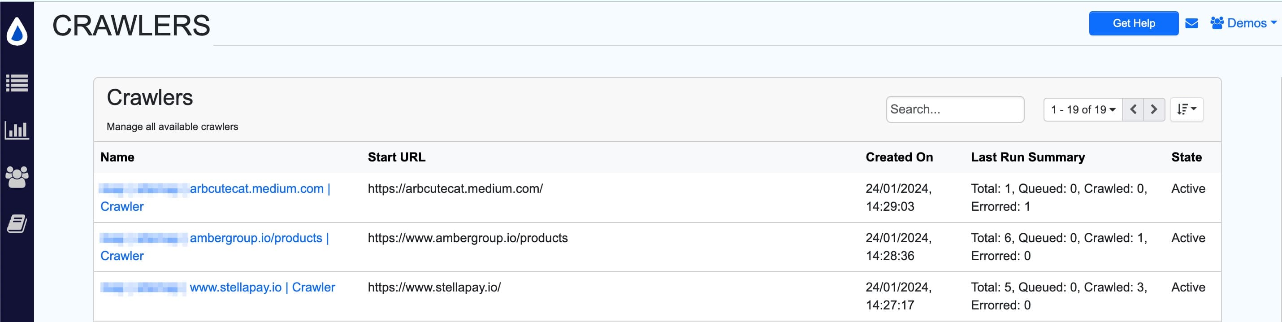1282x322 pixels.
Task: Click the water drop logo icon
Action: [x=17, y=31]
